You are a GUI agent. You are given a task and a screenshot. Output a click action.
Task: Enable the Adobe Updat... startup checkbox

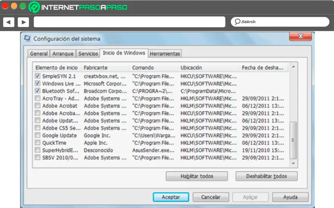coord(38,121)
